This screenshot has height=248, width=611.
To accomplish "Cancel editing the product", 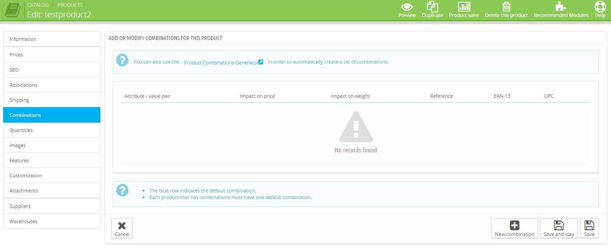I will pyautogui.click(x=122, y=228).
